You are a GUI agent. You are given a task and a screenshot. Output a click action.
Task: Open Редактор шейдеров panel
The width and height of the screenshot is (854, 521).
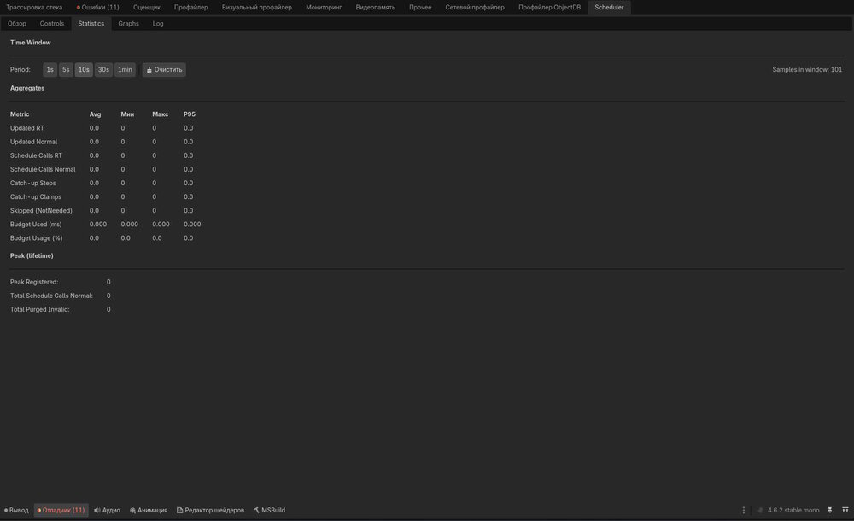click(x=210, y=510)
